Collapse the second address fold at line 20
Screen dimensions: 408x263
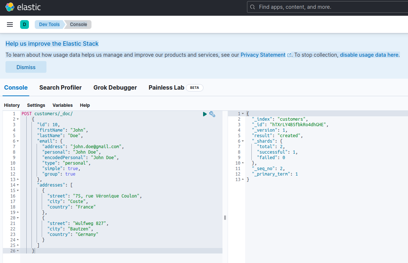(18, 218)
